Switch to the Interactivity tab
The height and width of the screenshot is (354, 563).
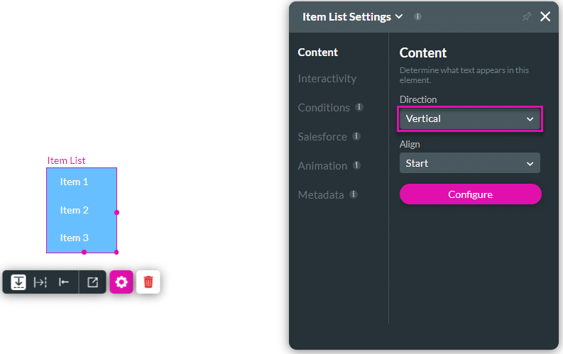[327, 78]
